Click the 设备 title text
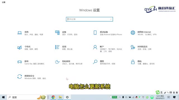The height and width of the screenshot is (100, 179). click(64, 32)
